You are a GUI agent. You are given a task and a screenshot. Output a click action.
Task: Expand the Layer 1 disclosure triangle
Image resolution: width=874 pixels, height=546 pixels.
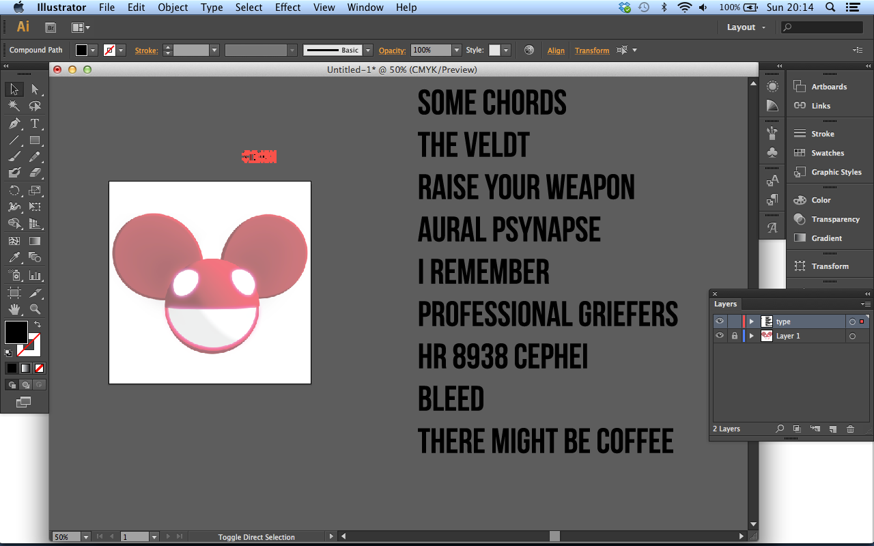(752, 336)
